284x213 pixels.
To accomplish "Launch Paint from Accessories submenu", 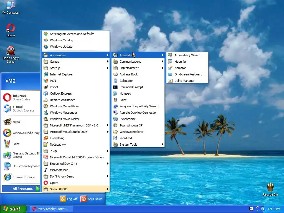I will 138,100.
